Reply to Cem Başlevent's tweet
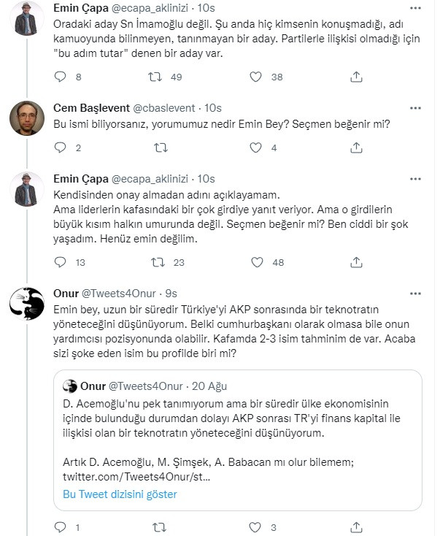Image resolution: width=440 pixels, height=536 pixels. pyautogui.click(x=60, y=148)
